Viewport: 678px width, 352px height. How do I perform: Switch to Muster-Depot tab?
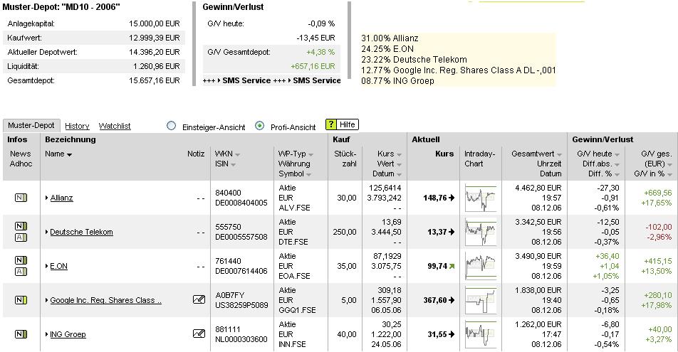click(31, 125)
